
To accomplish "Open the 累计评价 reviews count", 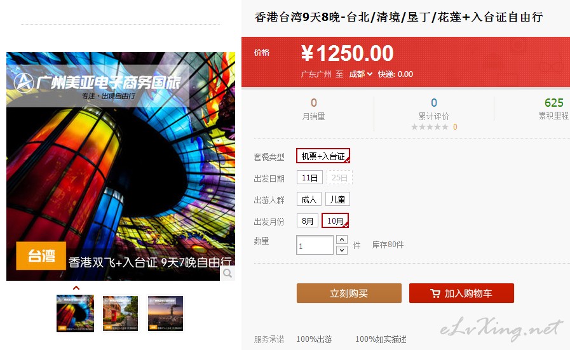I will pyautogui.click(x=433, y=102).
